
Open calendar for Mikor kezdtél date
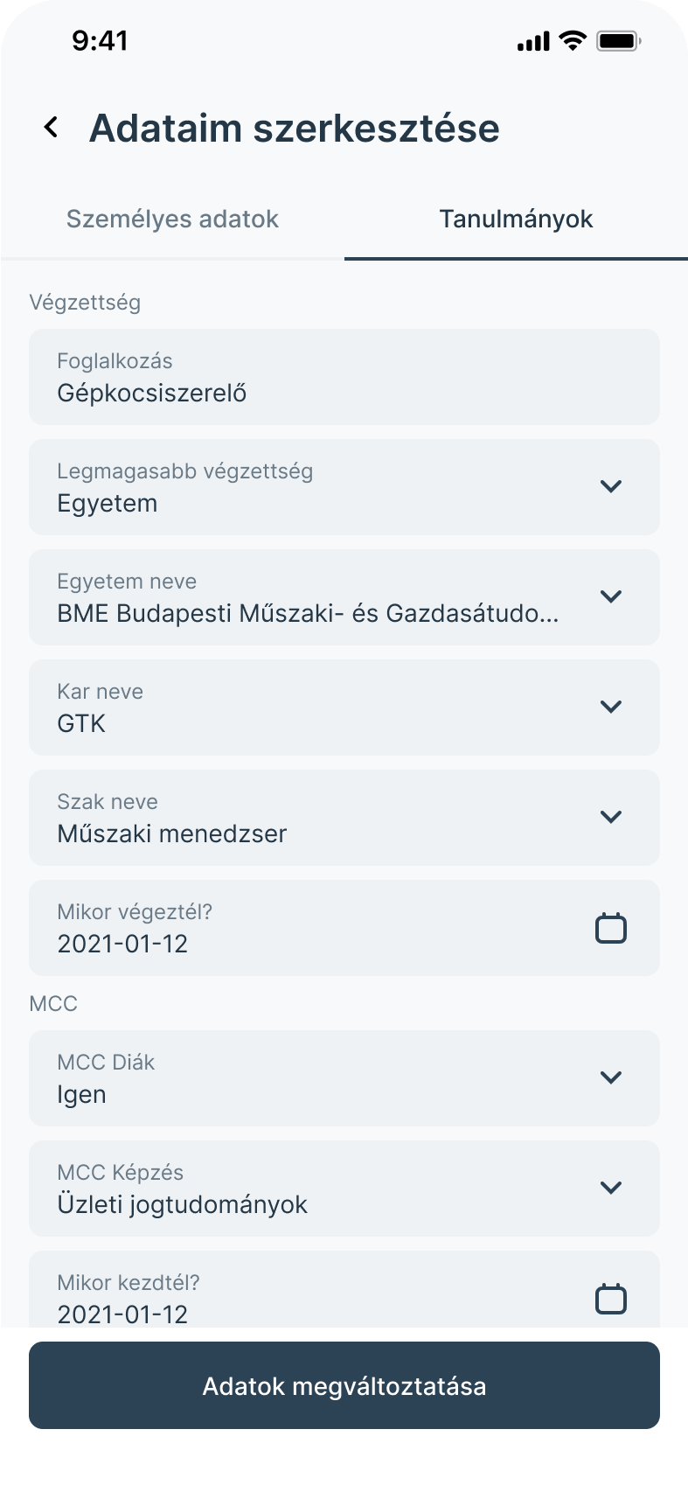tap(611, 1299)
